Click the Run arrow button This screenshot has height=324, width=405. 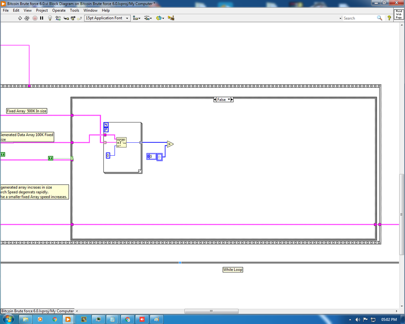pos(20,18)
